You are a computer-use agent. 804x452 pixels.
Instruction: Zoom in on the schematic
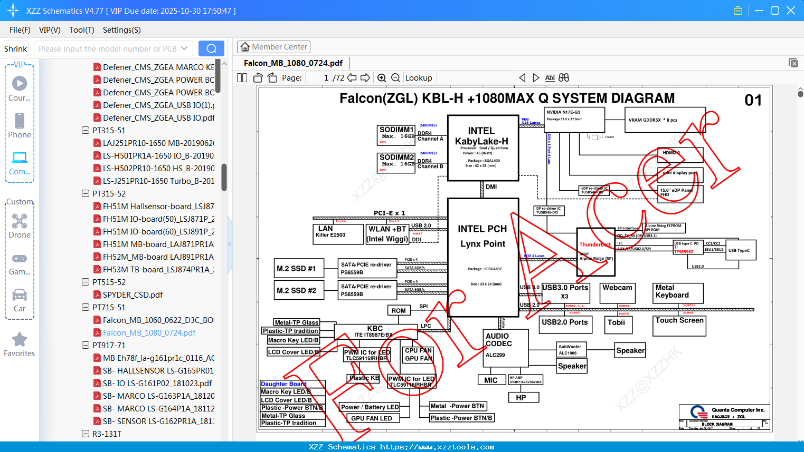382,77
